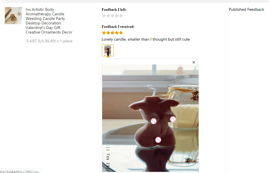
Task: Click the 'Feedback I received:' heading
Action: pyautogui.click(x=118, y=27)
